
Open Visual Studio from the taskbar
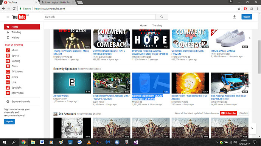tap(136, 142)
